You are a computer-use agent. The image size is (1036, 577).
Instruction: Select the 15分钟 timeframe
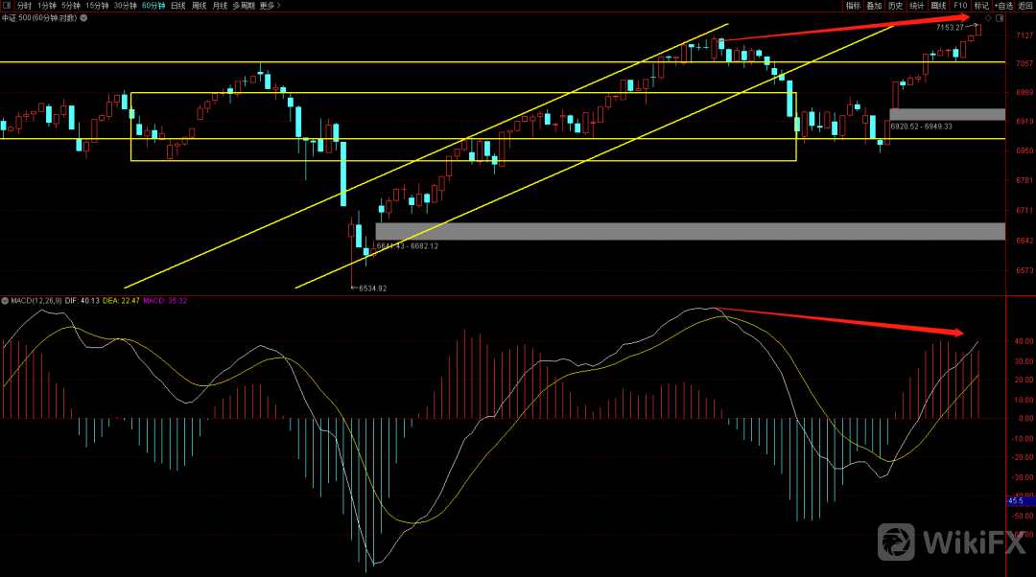[x=97, y=6]
